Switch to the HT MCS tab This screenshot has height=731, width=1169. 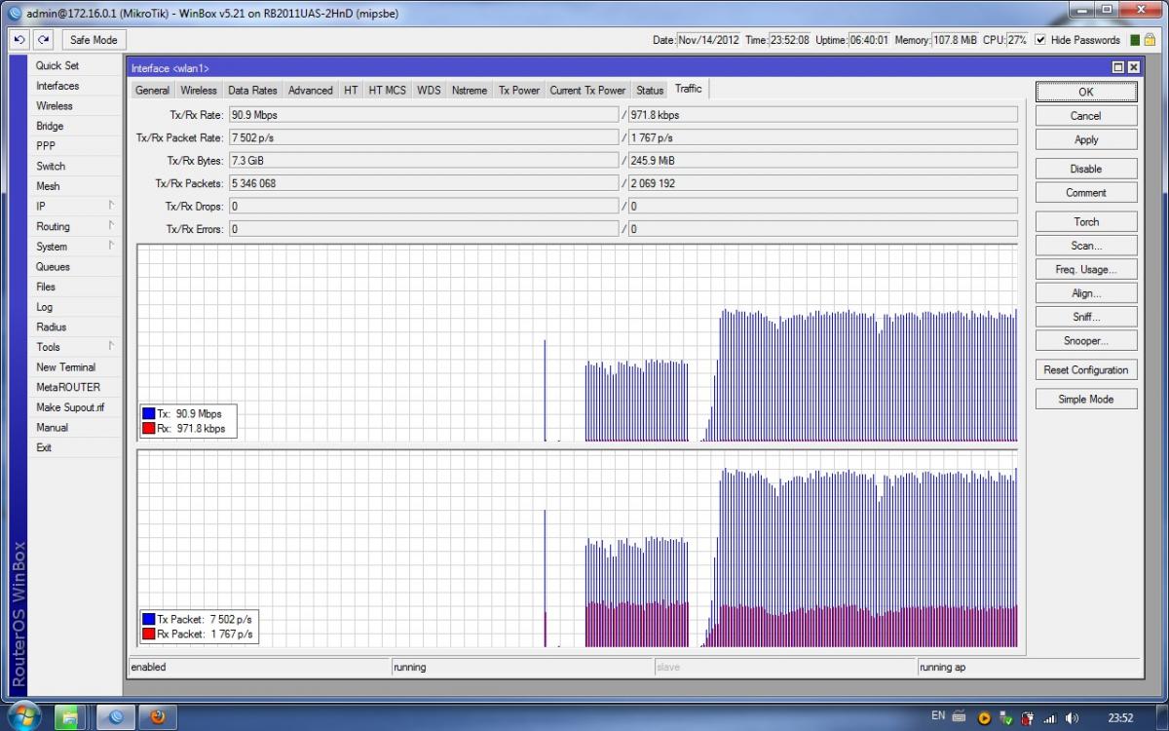pyautogui.click(x=387, y=90)
